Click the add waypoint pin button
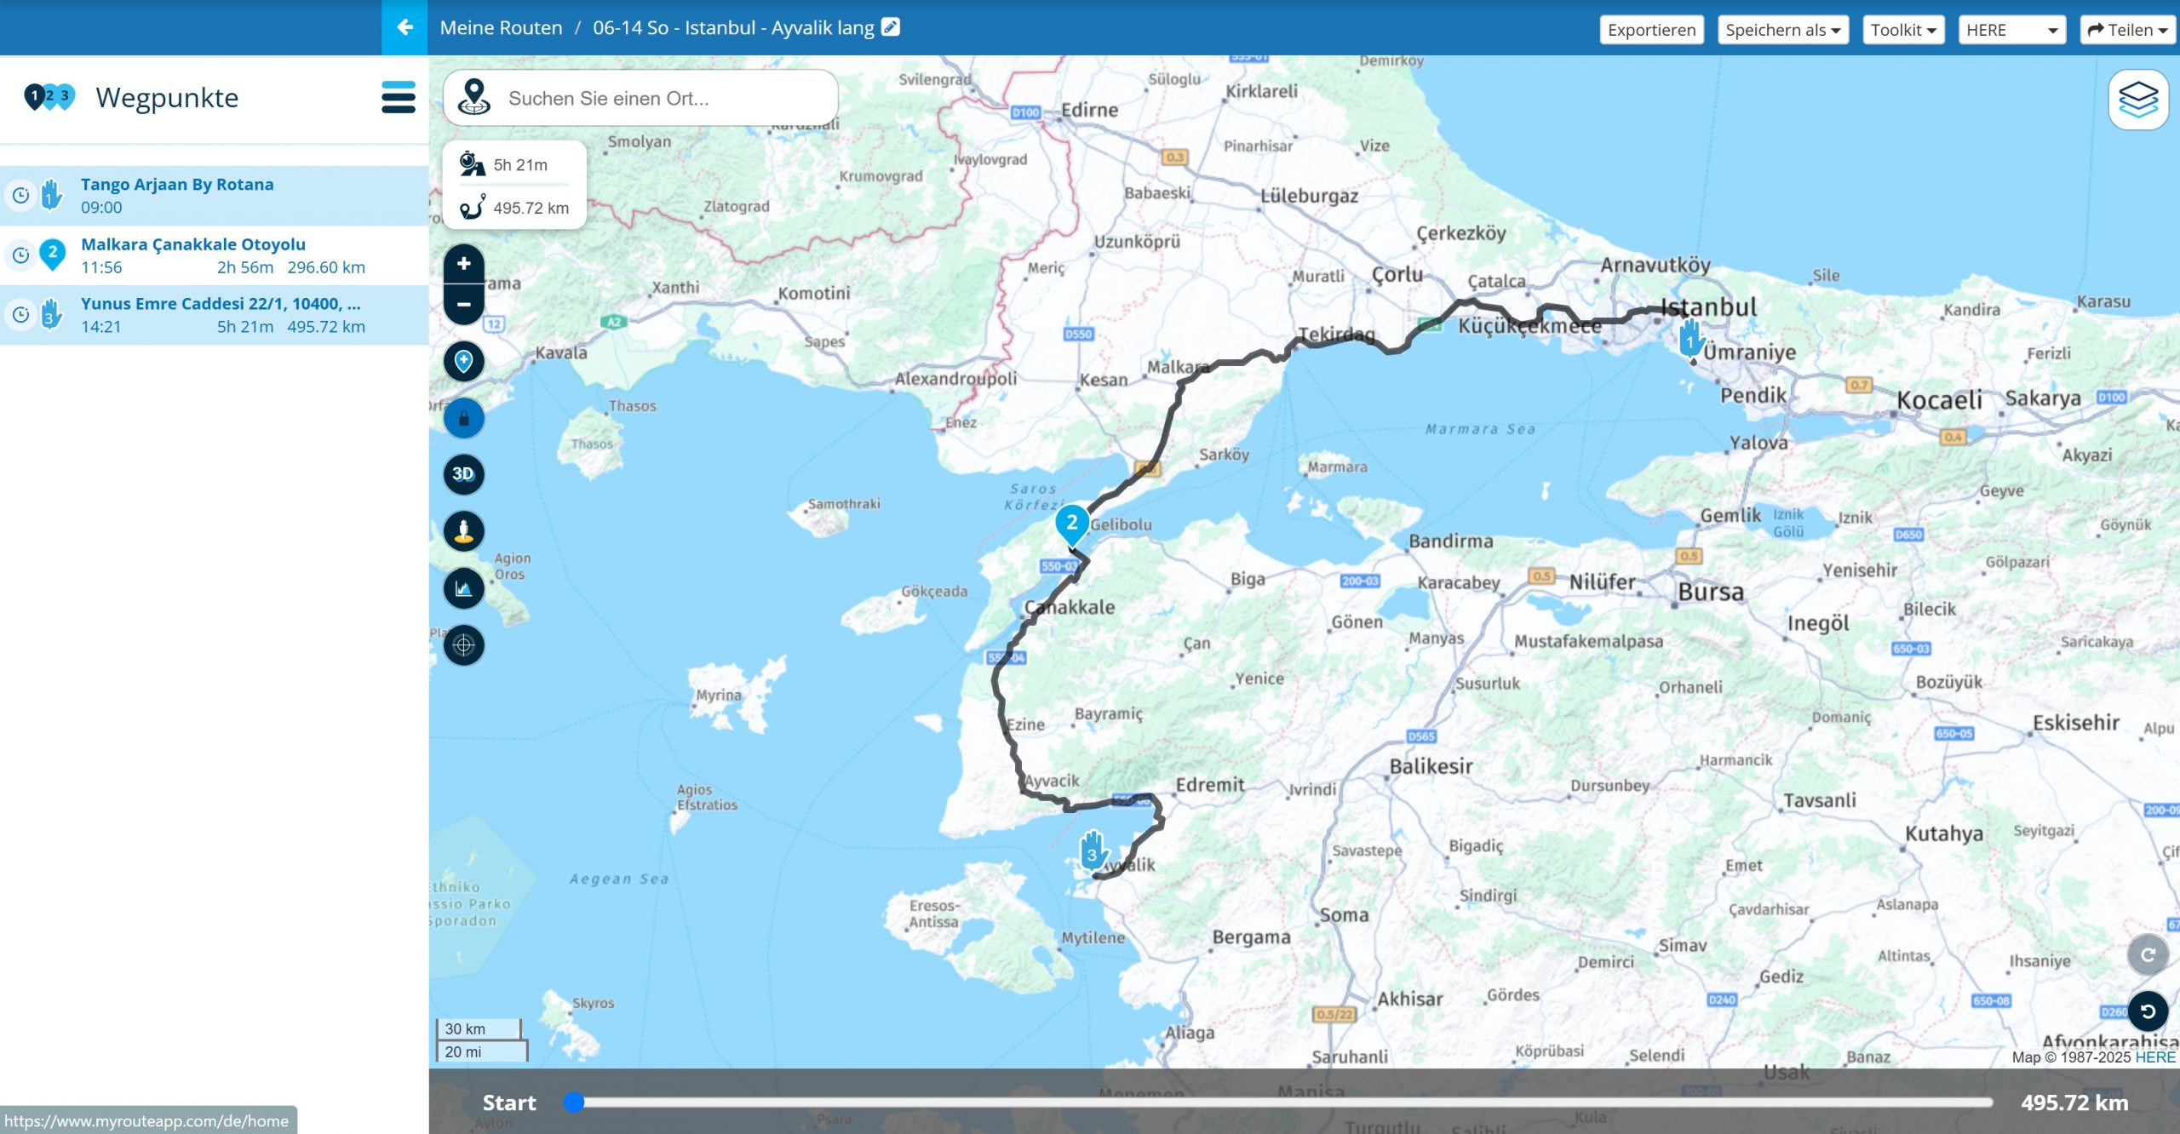The height and width of the screenshot is (1134, 2180). (x=464, y=362)
